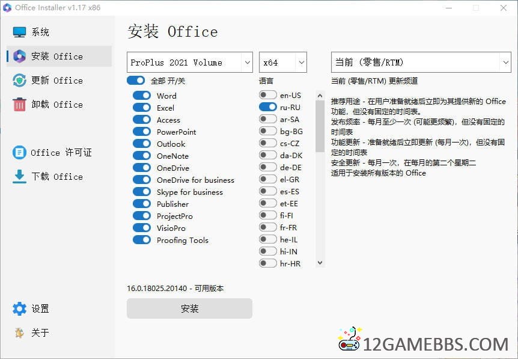Screen dimensions: 518x359
Task: Enable the fr-FR language switch
Action: (x=268, y=227)
